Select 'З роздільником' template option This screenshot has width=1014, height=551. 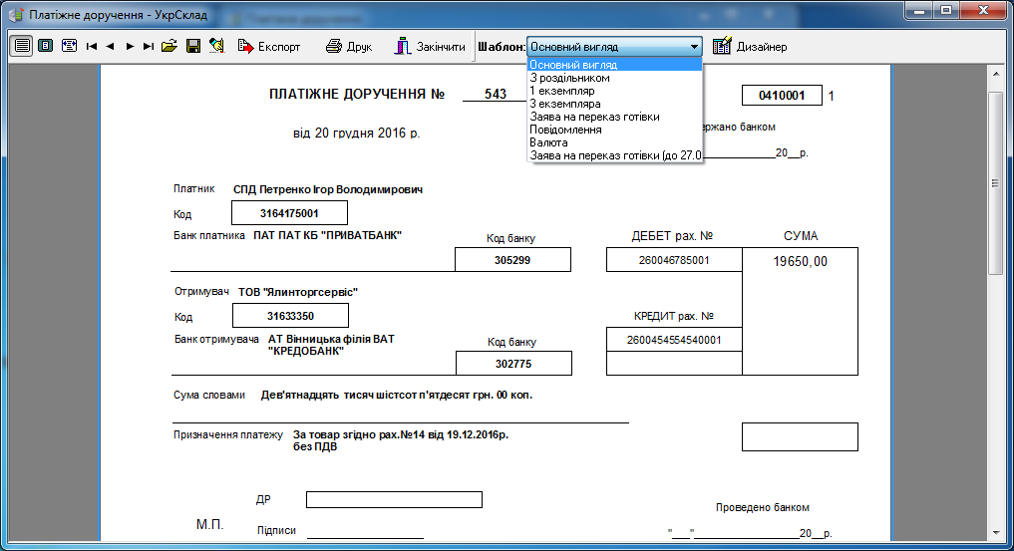coord(569,78)
